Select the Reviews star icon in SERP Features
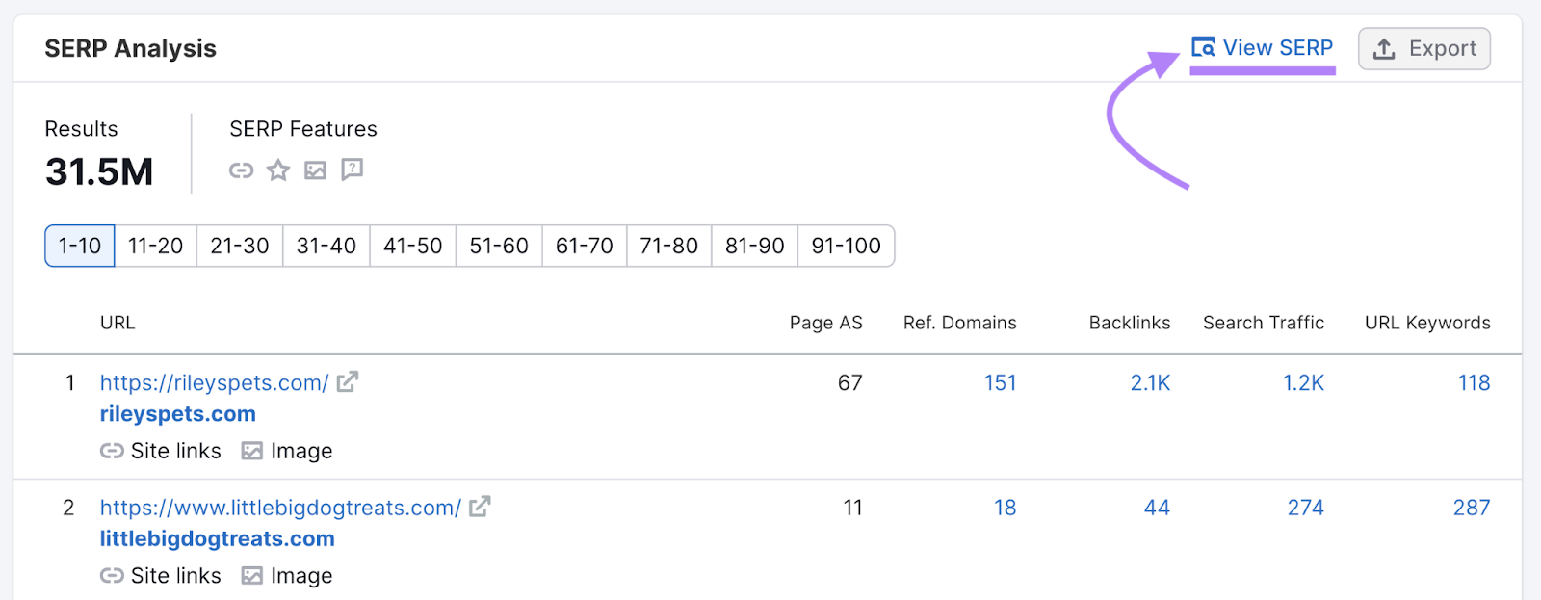Screen dimensions: 1541x600 click(277, 170)
